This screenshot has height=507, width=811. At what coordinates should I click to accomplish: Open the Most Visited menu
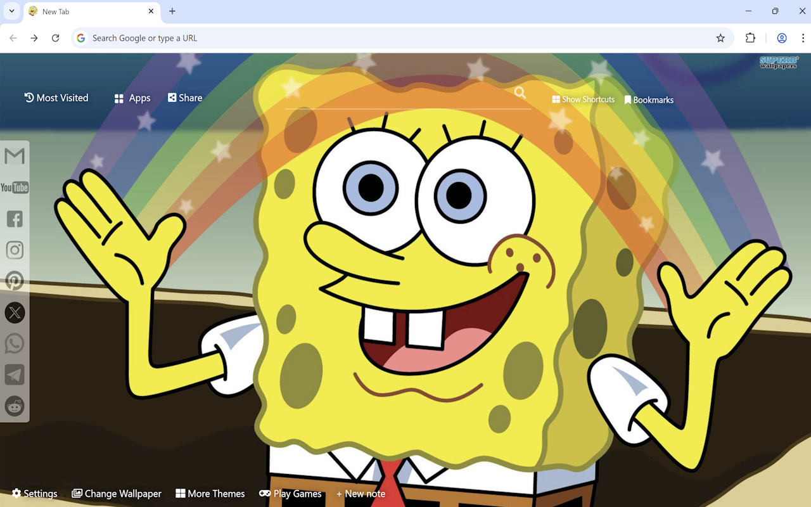click(x=56, y=98)
